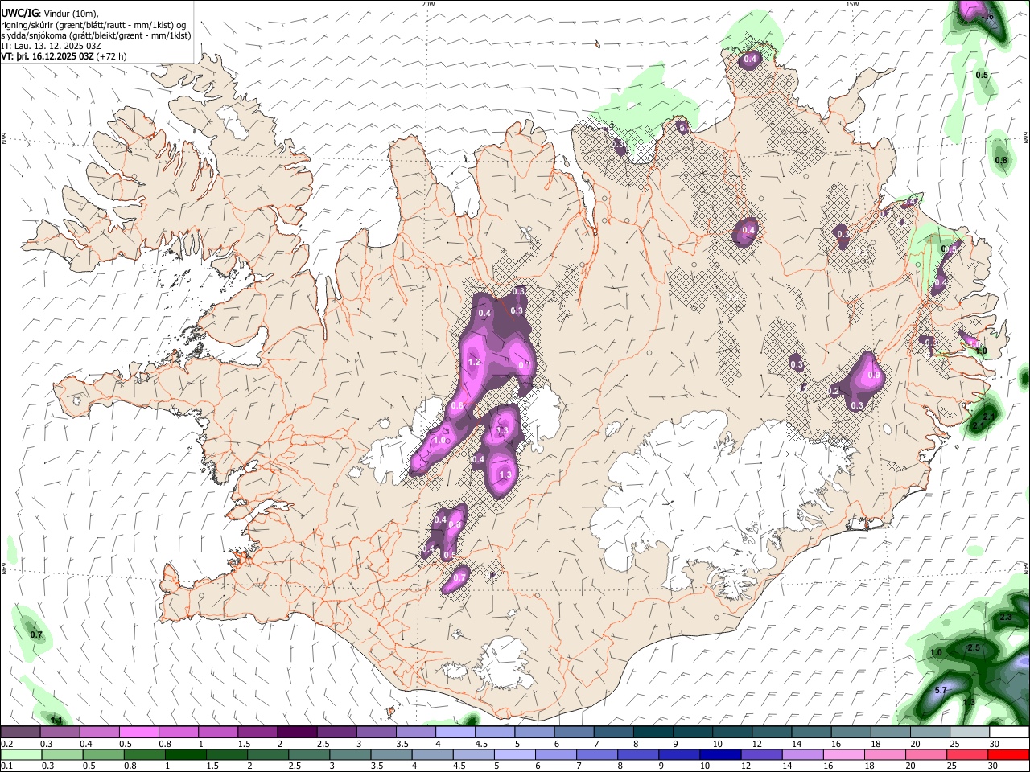Select the white snow swatch above 30
This screenshot has width=1030, height=772.
point(1009,733)
